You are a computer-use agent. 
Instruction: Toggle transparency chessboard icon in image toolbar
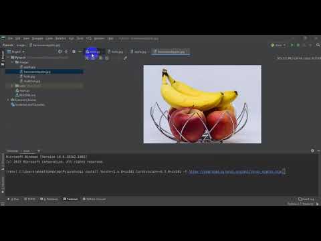point(87,58)
